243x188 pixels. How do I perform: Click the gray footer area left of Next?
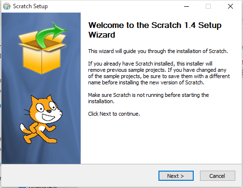point(79,176)
